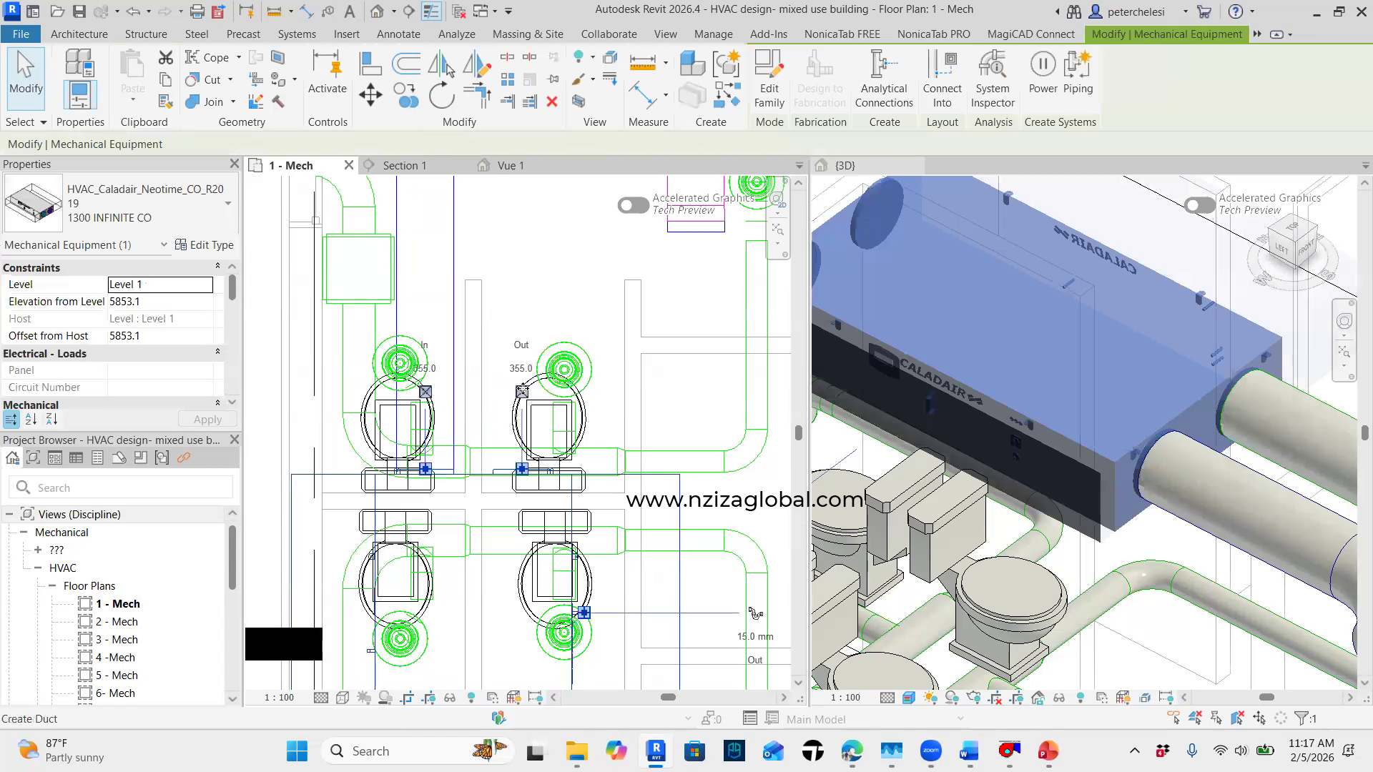Click the Apply button in Properties panel
1373x772 pixels.
tap(207, 419)
